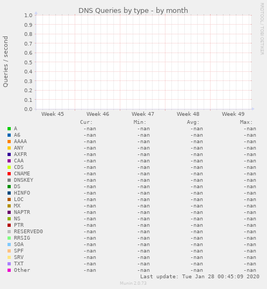This screenshot has height=289, width=267.
Task: Click the yellow swatch for ANY
Action: click(x=9, y=148)
